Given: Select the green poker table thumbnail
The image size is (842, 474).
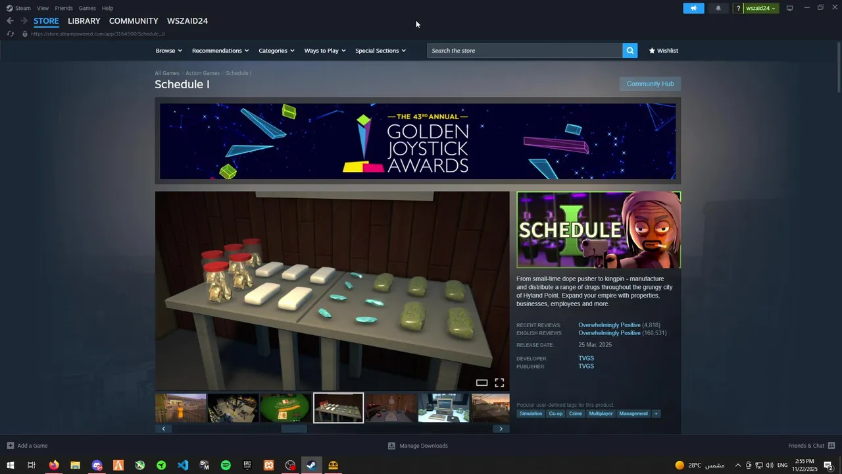Looking at the screenshot, I should 286,408.
